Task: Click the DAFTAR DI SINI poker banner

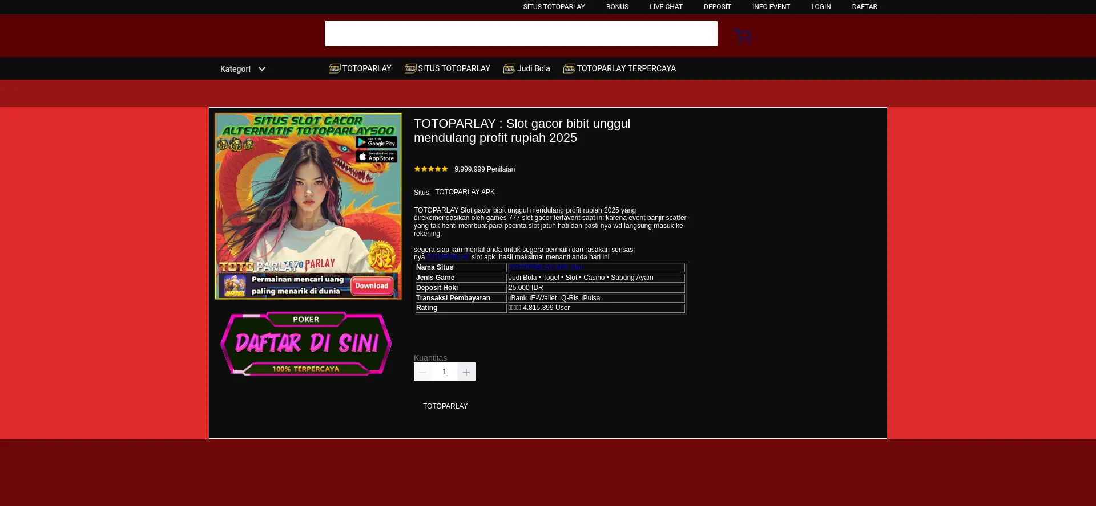Action: (x=307, y=344)
